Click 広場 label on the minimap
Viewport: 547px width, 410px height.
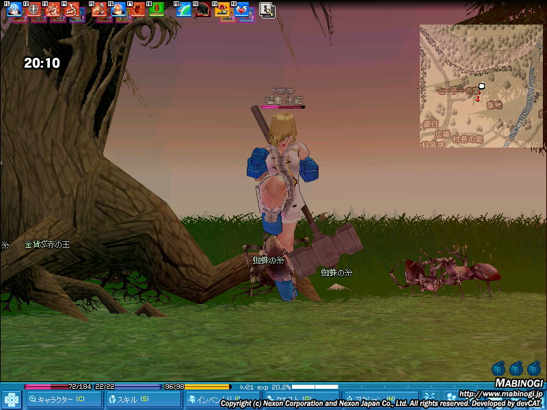point(442,134)
